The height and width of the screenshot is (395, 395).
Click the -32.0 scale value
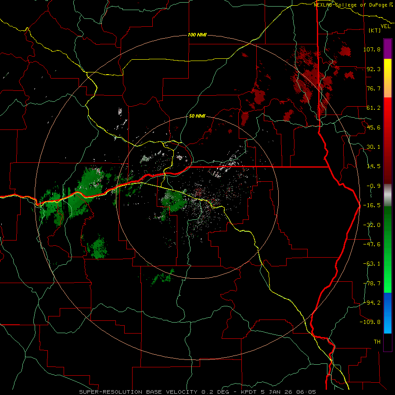(372, 225)
